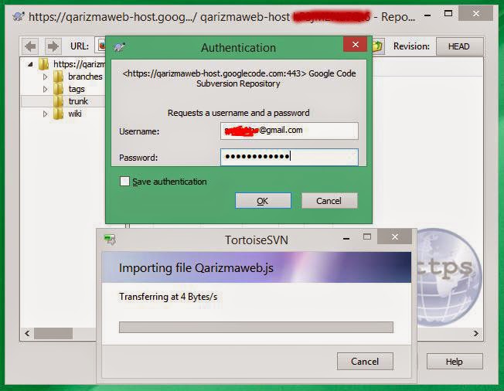
Task: Expand the tags tree node
Action: 46,89
